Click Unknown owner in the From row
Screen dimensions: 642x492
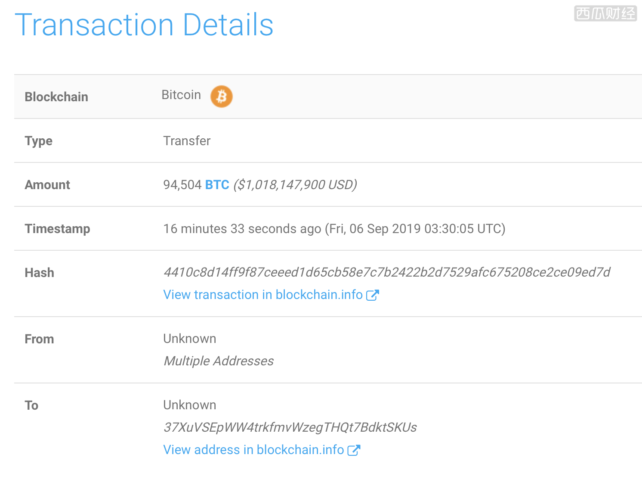click(190, 339)
